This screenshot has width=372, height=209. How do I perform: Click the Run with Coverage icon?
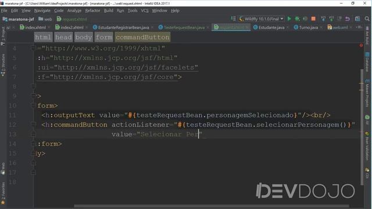[305, 19]
